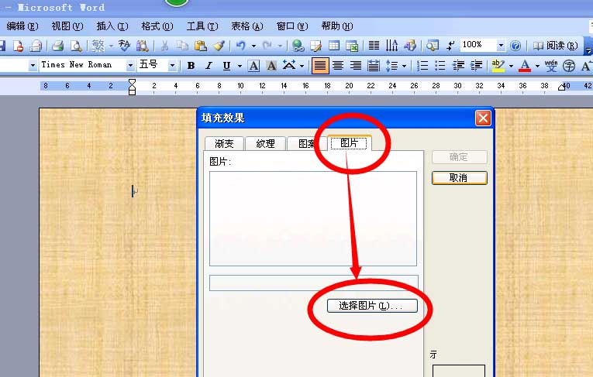The height and width of the screenshot is (377, 593).
Task: Select align right
Action: click(356, 66)
